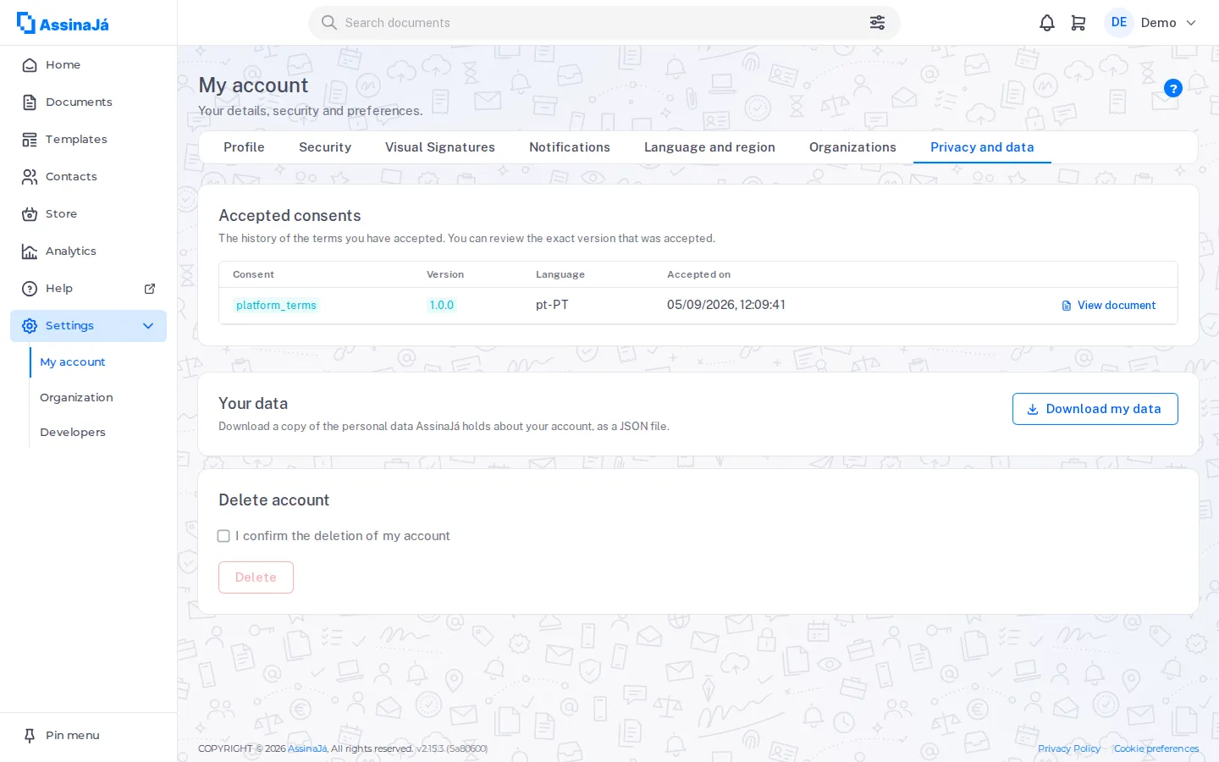Open Organization in Settings submenu
Screen dimensions: 1219x762
(x=76, y=398)
